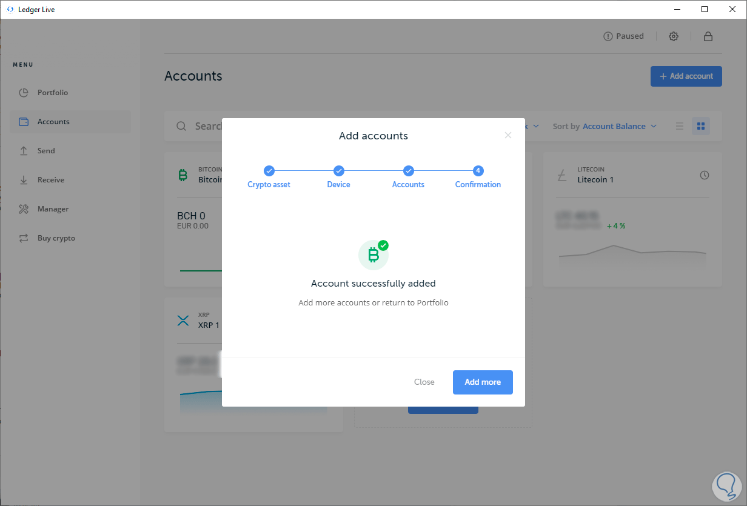
Task: Select Accounts in the sidebar menu
Action: (70, 122)
